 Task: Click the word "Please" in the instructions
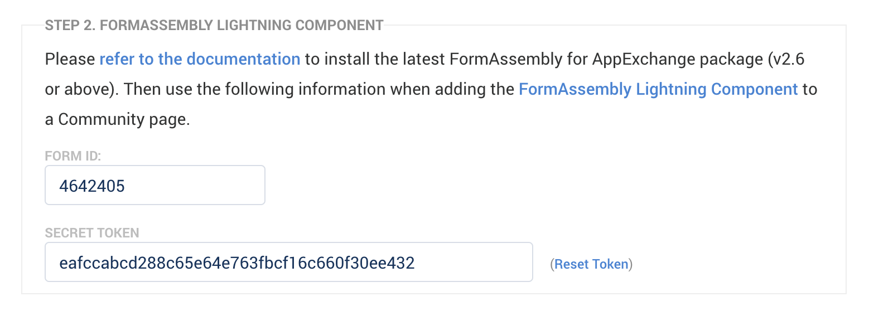pyautogui.click(x=70, y=59)
